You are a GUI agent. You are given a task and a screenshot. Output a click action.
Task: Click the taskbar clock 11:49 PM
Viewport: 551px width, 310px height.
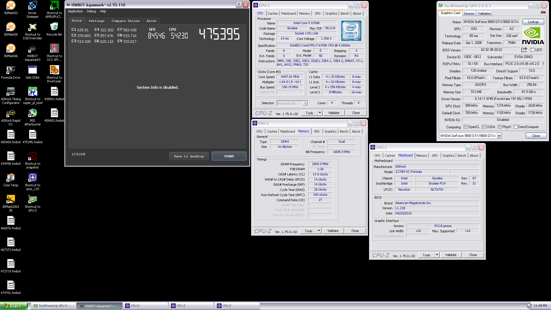[540, 306]
